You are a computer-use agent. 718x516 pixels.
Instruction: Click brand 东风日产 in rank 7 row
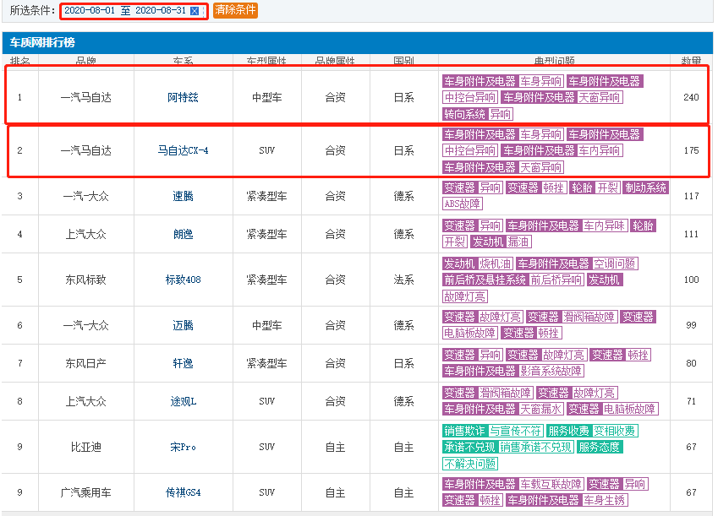click(x=85, y=363)
